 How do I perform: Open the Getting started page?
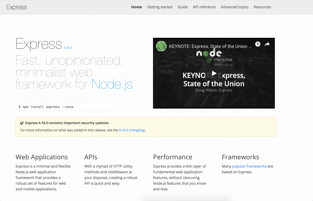(x=160, y=7)
